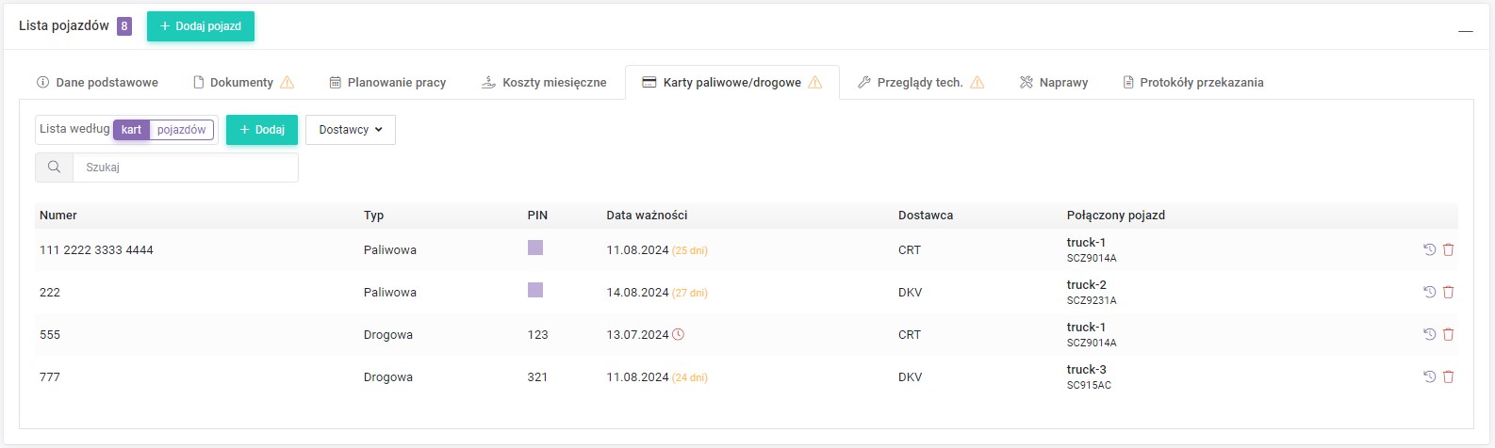Screen dimensions: 1495x448
Task: Switch list view to pojazdów
Action: pos(181,130)
